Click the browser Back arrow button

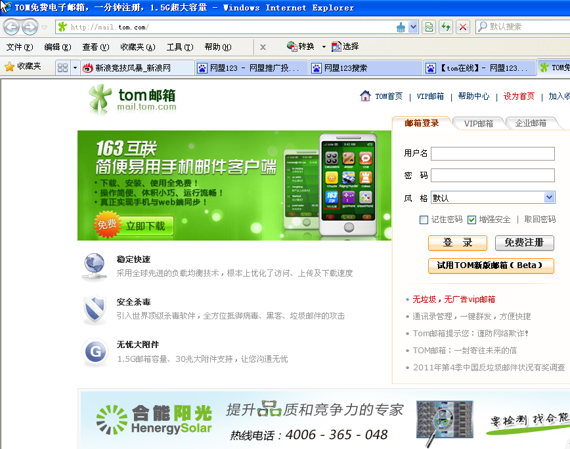pyautogui.click(x=12, y=28)
